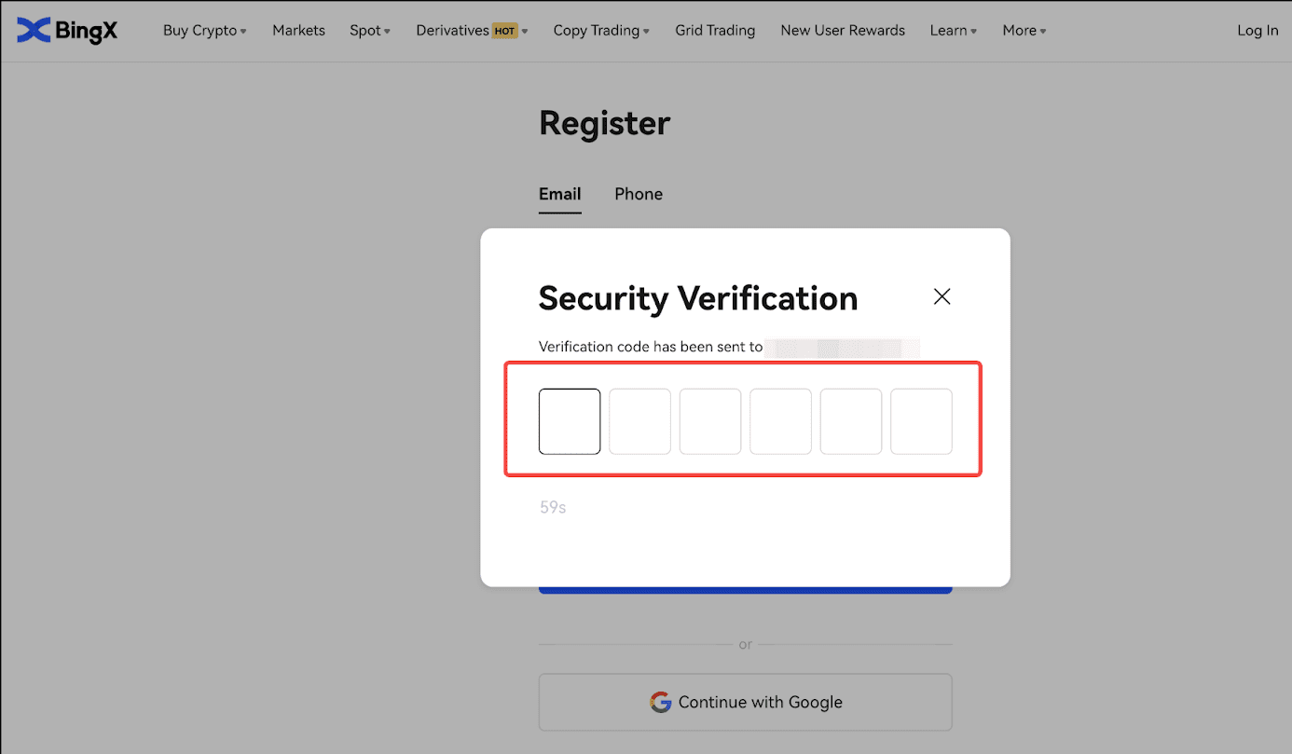Click Continue with Google button
The height and width of the screenshot is (754, 1292).
coord(745,702)
